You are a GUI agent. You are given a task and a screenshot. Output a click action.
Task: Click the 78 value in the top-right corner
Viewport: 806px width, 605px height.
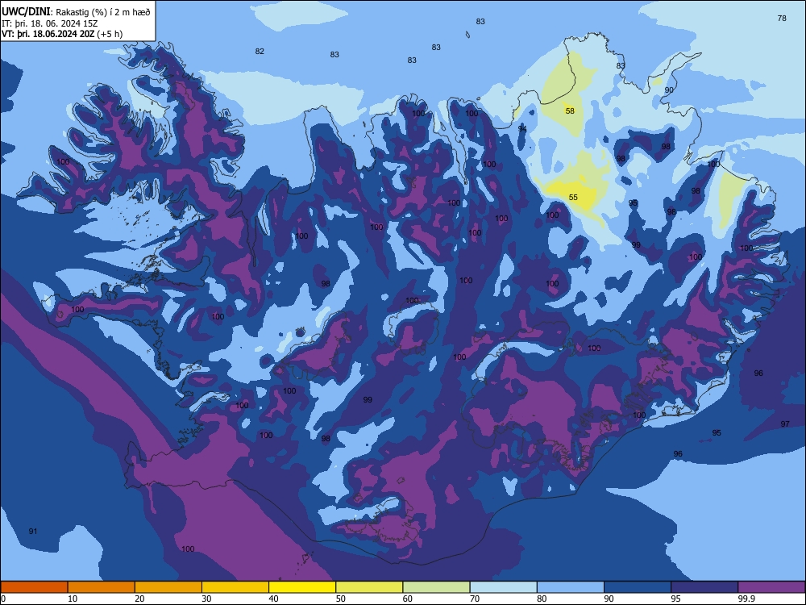click(x=782, y=18)
